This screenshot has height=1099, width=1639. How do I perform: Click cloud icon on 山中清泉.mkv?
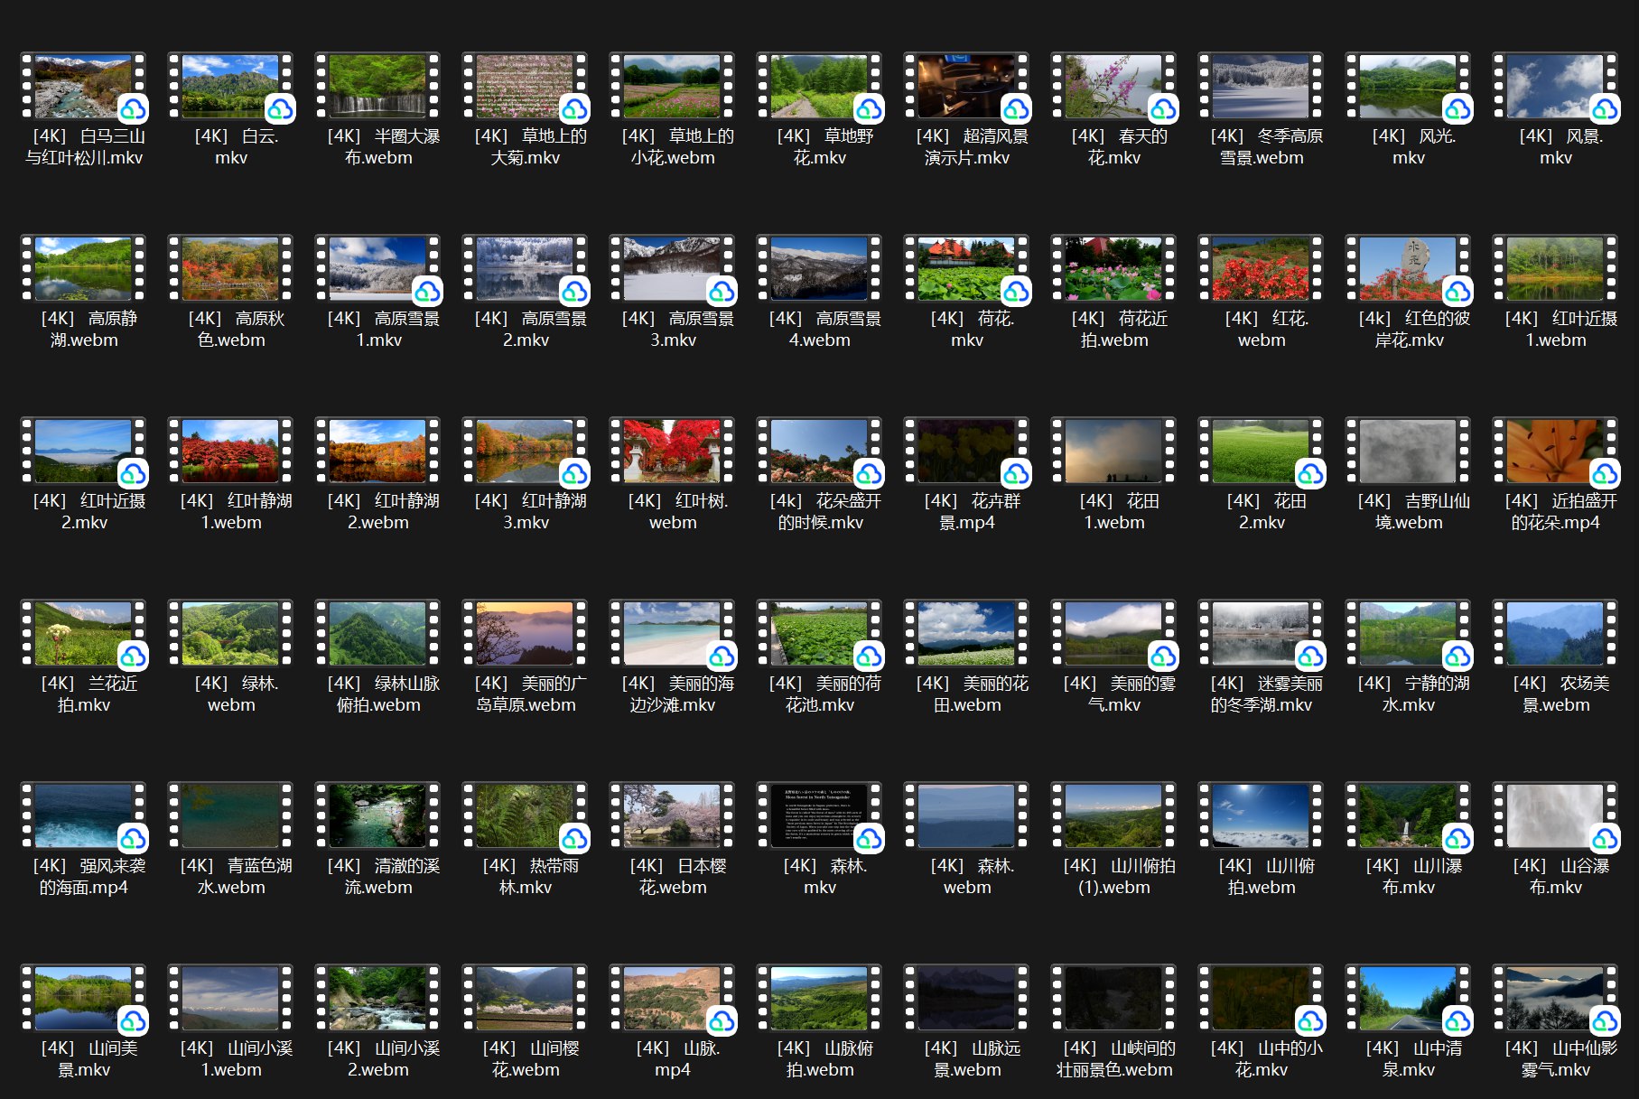pyautogui.click(x=1457, y=1021)
